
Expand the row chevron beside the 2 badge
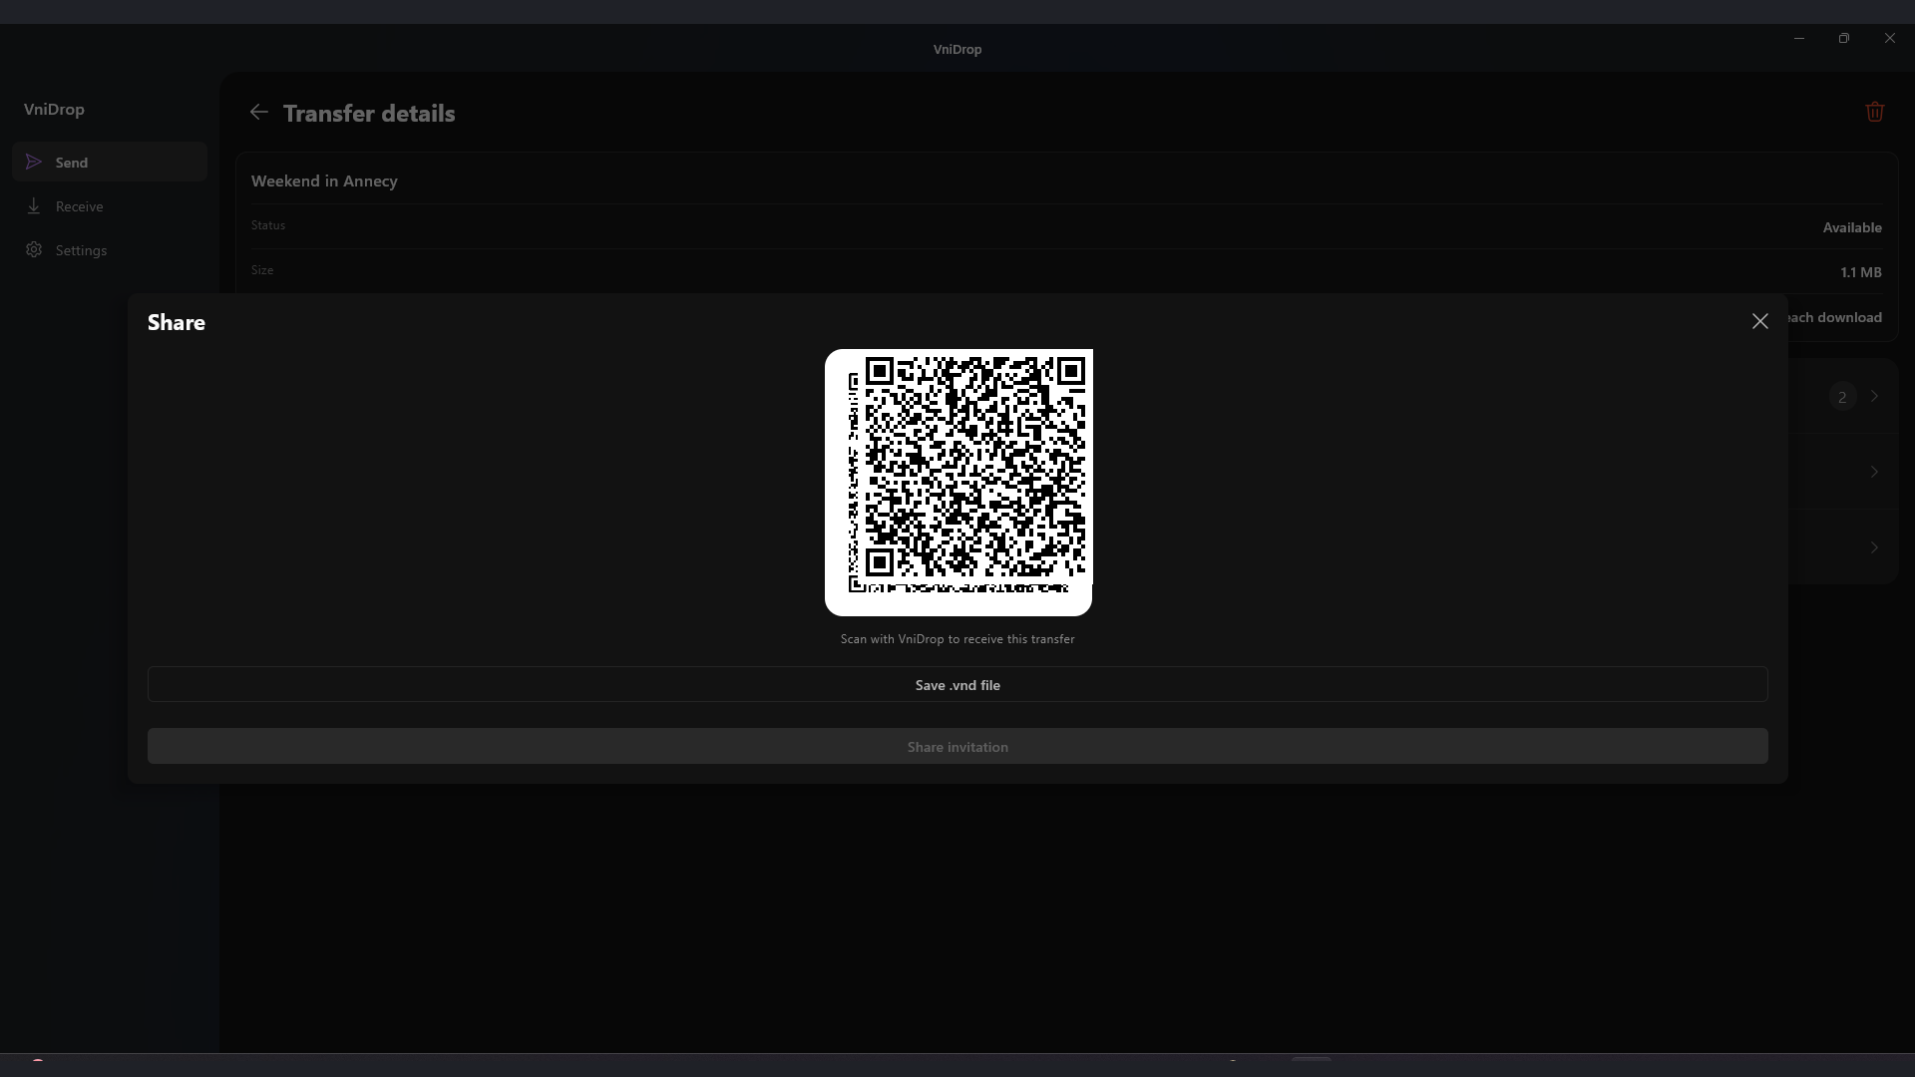pos(1874,397)
